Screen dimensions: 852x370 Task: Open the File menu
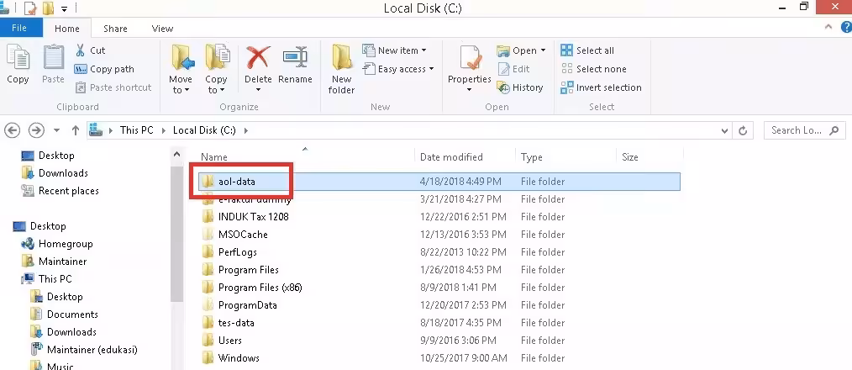19,29
